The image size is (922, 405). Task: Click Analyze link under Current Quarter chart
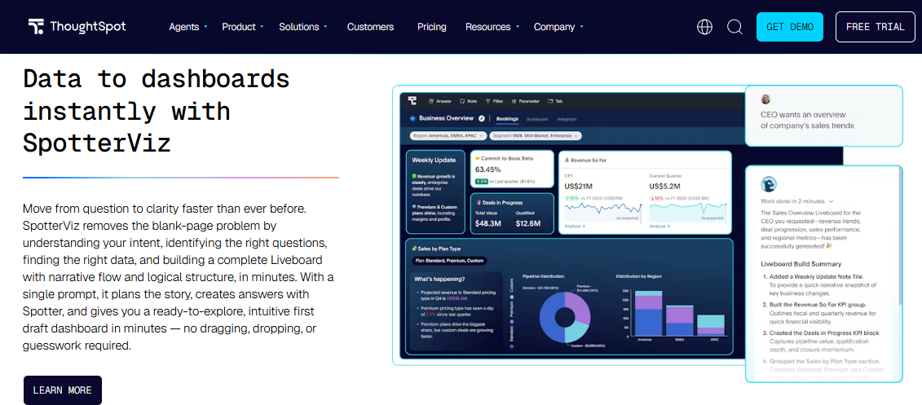[x=660, y=226]
